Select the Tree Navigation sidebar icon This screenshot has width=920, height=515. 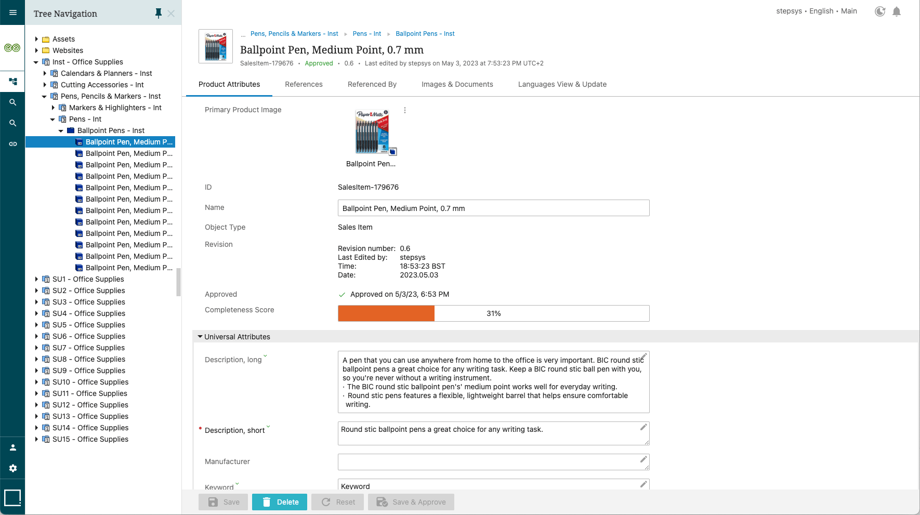(13, 82)
